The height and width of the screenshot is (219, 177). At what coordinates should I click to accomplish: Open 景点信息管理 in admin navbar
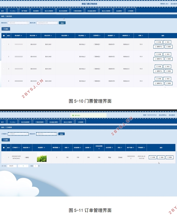64,11
